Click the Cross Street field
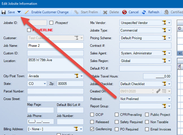 55,99
